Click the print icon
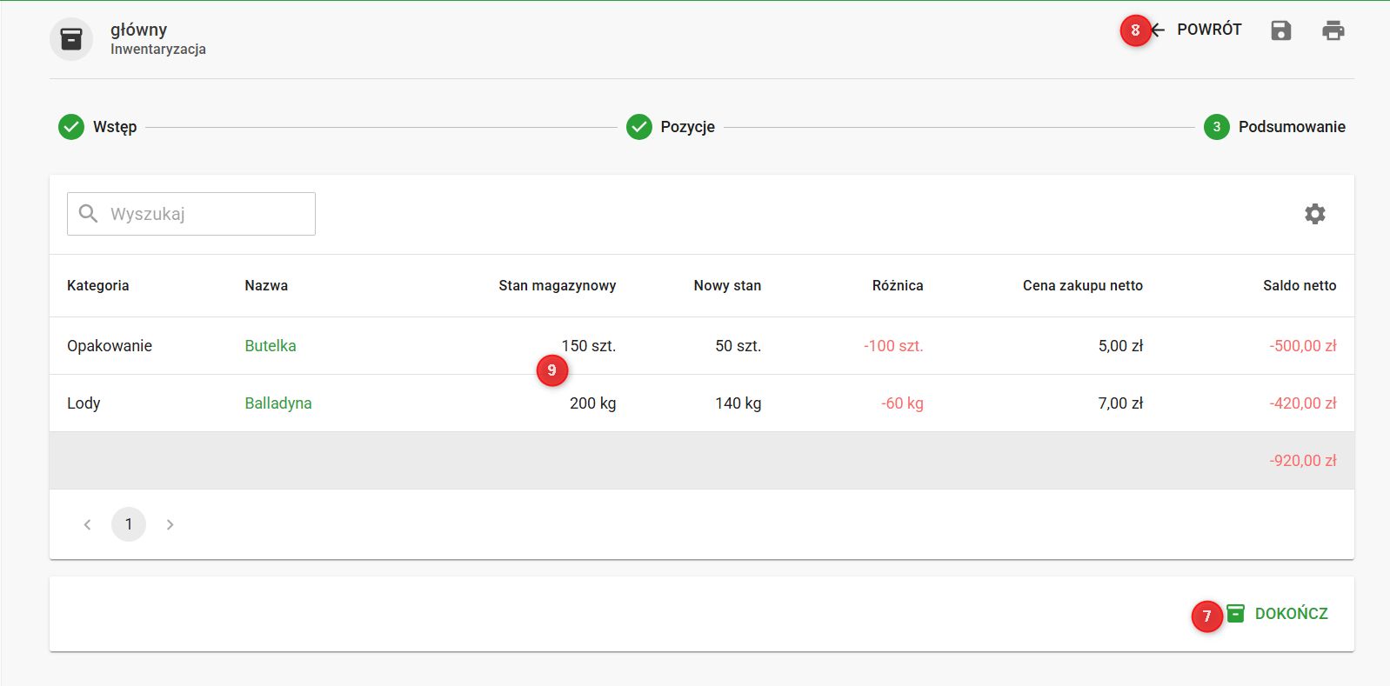Screen dimensions: 1390x686 click(1333, 31)
